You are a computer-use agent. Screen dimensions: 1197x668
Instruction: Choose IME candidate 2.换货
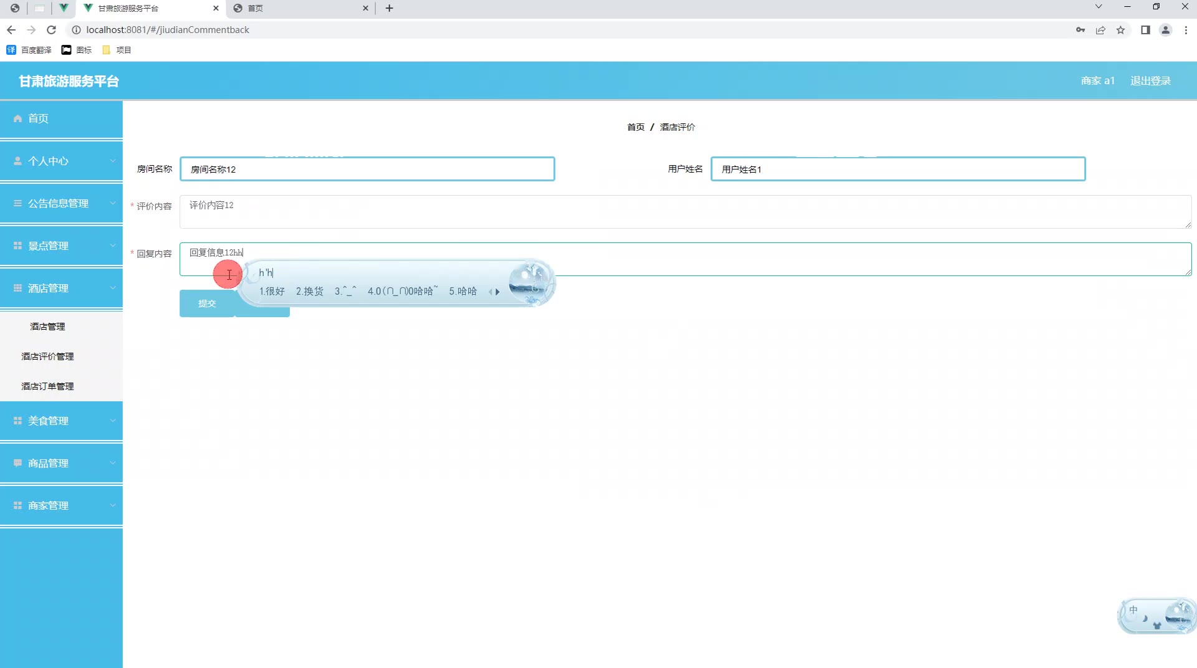tap(309, 292)
